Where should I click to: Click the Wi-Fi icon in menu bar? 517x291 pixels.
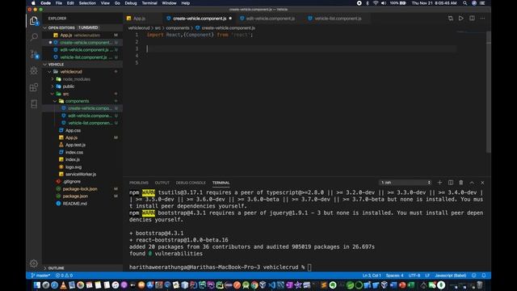click(376, 3)
